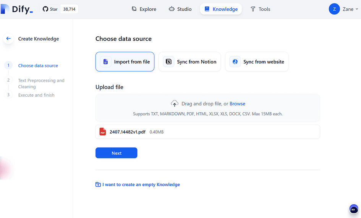Click the Dify logo
The height and width of the screenshot is (218, 361).
(17, 9)
